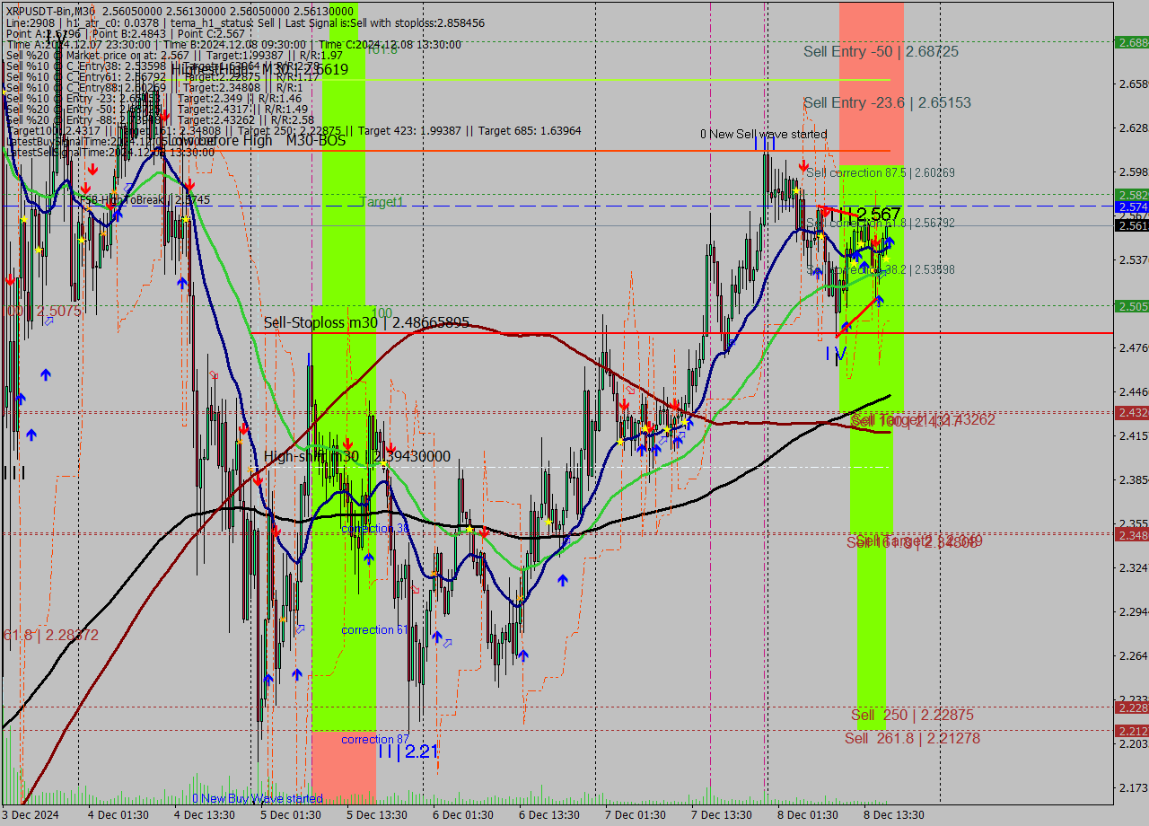Click '4 Dec 13:30' on the time axis

(205, 815)
